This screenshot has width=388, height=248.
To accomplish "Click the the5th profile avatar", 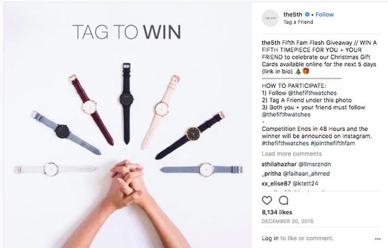I will click(x=270, y=18).
